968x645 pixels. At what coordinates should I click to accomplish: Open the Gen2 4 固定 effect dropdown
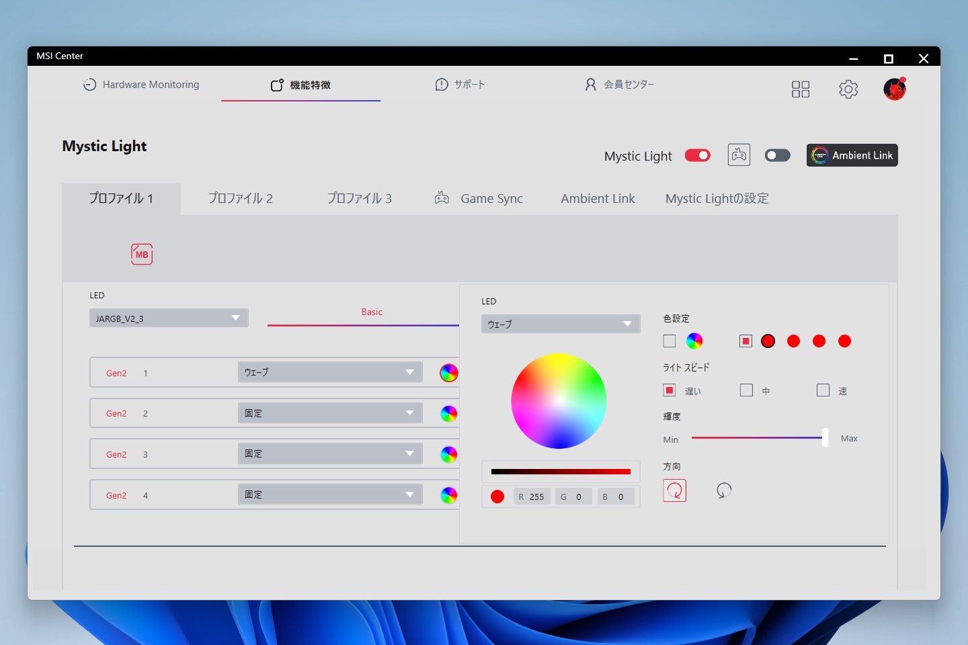330,494
